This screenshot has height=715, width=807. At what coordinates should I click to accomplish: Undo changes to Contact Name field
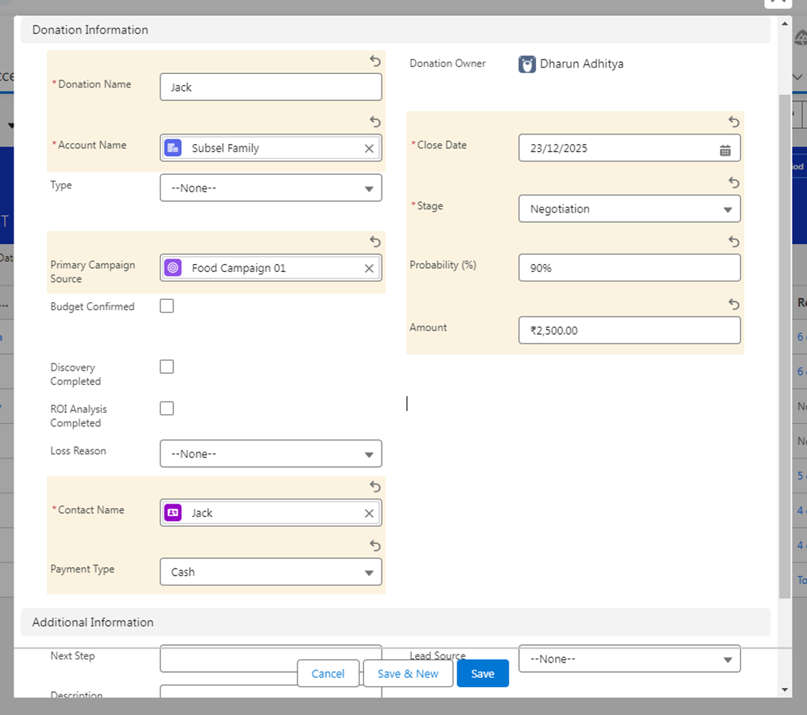click(x=375, y=487)
